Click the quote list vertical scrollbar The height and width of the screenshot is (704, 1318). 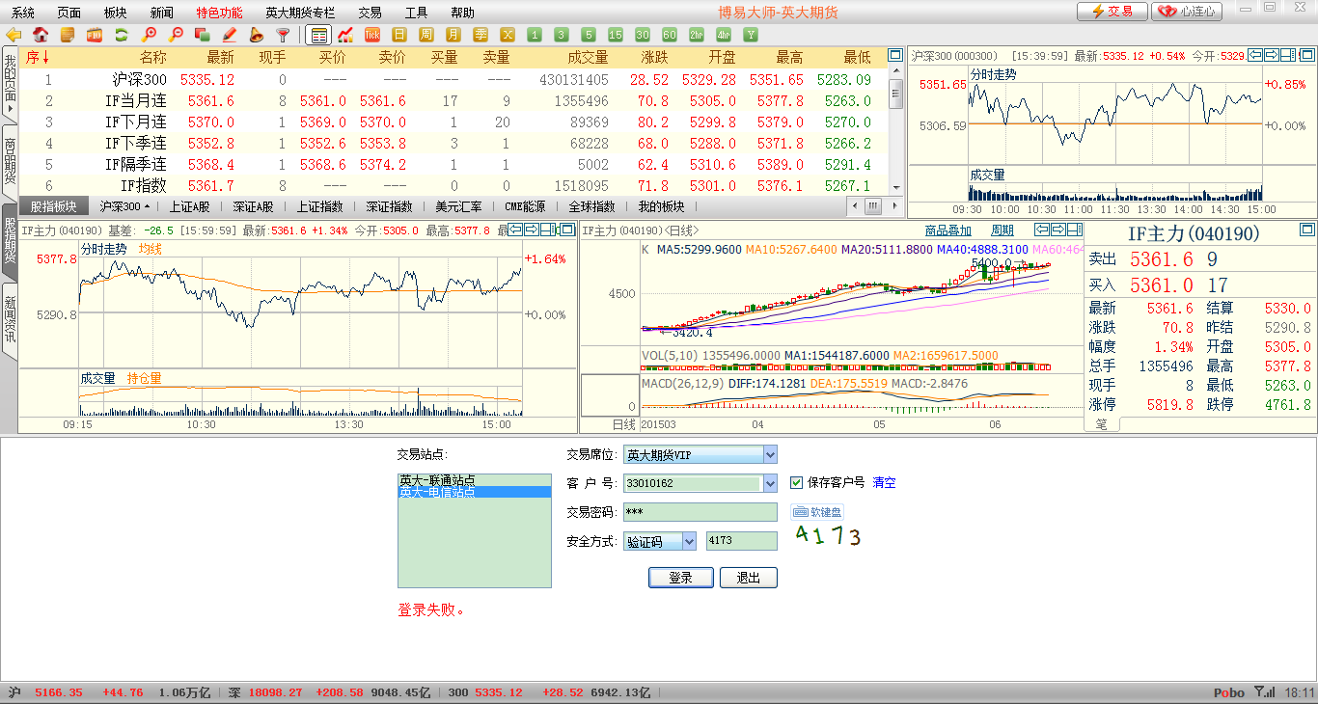coord(895,125)
